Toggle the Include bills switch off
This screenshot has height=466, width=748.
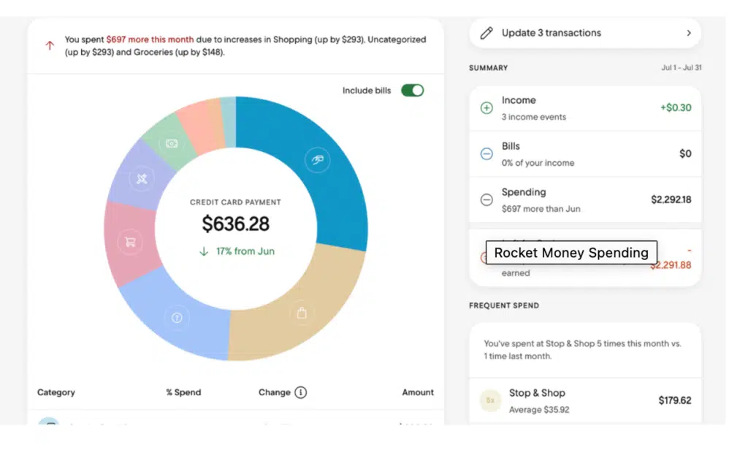point(412,91)
